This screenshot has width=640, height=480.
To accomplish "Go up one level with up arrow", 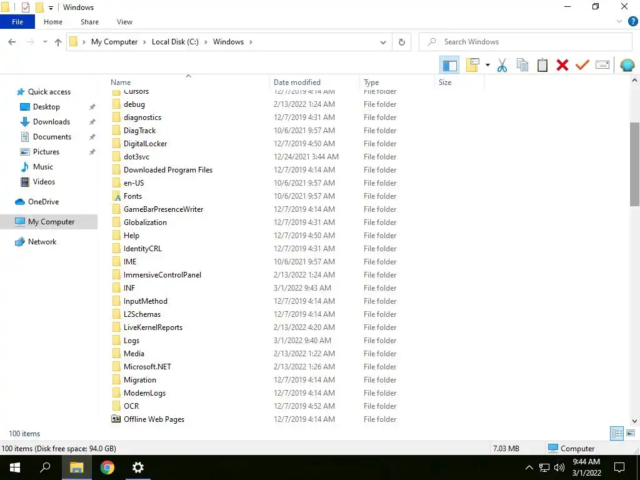I will coord(58,42).
